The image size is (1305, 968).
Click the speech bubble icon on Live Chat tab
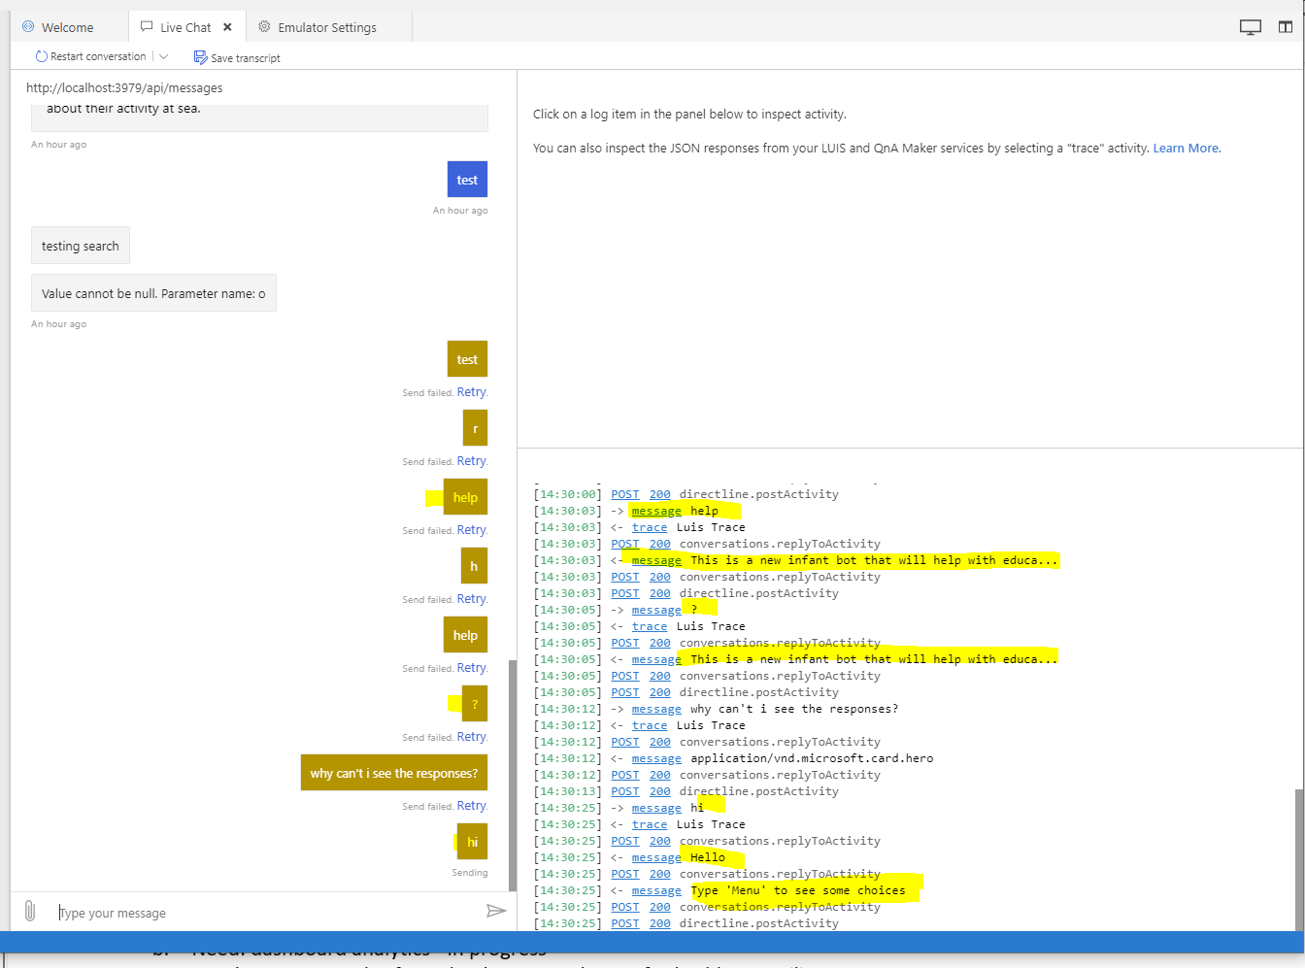tap(146, 26)
